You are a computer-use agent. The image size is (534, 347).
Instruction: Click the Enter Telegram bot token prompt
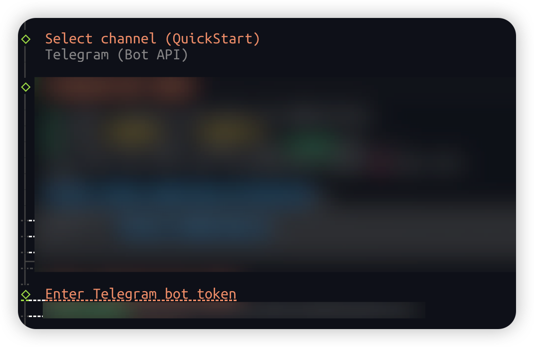(x=141, y=294)
